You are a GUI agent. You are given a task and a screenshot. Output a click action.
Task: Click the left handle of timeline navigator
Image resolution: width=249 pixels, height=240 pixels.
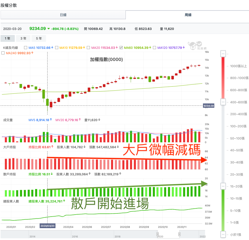click(x=158, y=234)
